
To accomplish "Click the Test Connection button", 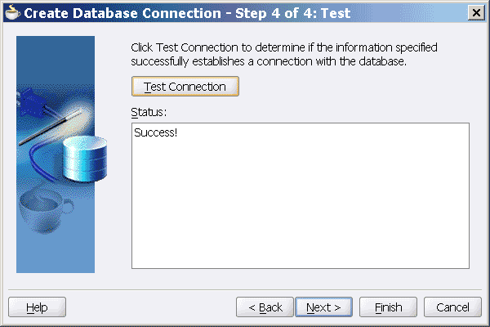I will [185, 86].
